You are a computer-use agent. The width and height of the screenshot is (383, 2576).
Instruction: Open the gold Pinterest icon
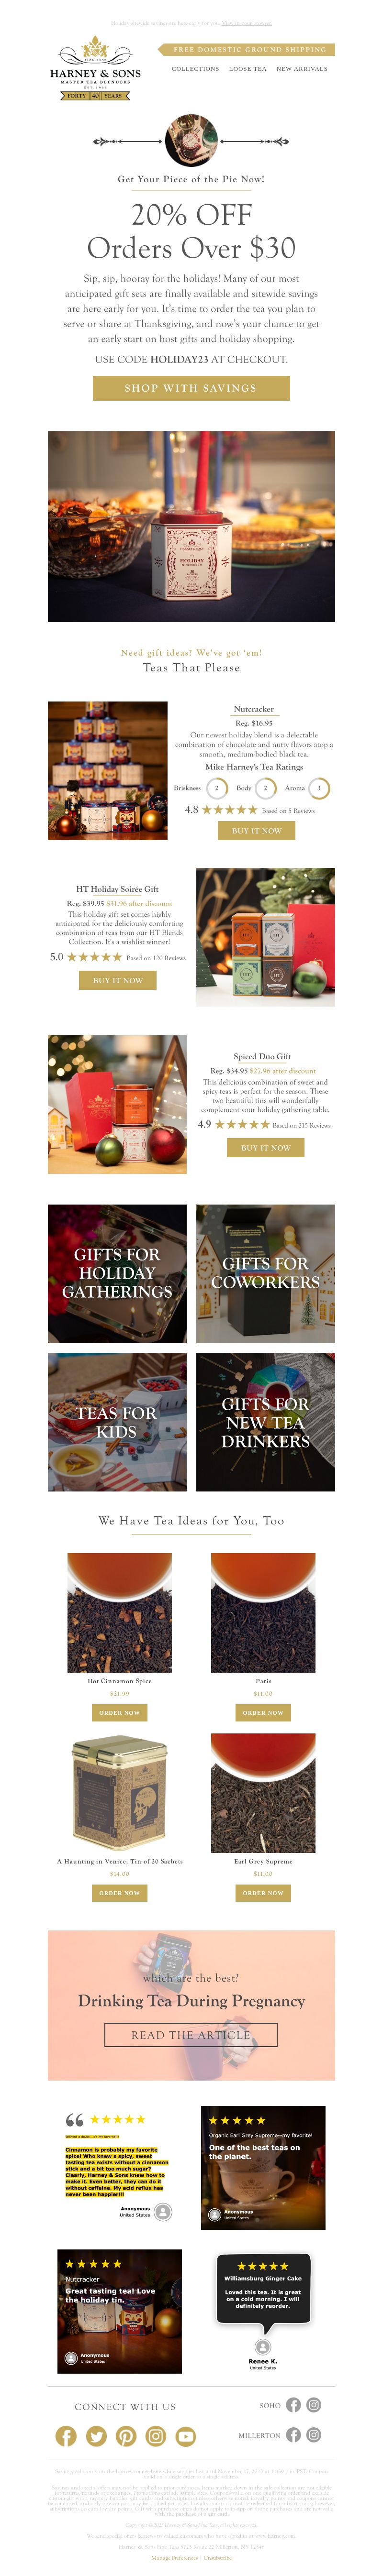click(126, 2436)
